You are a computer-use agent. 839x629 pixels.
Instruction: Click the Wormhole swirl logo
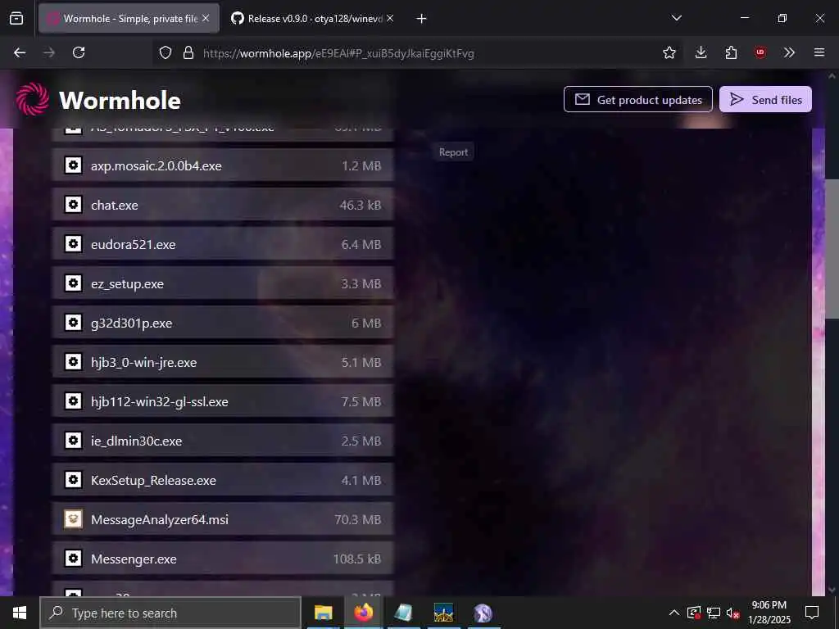click(x=33, y=99)
